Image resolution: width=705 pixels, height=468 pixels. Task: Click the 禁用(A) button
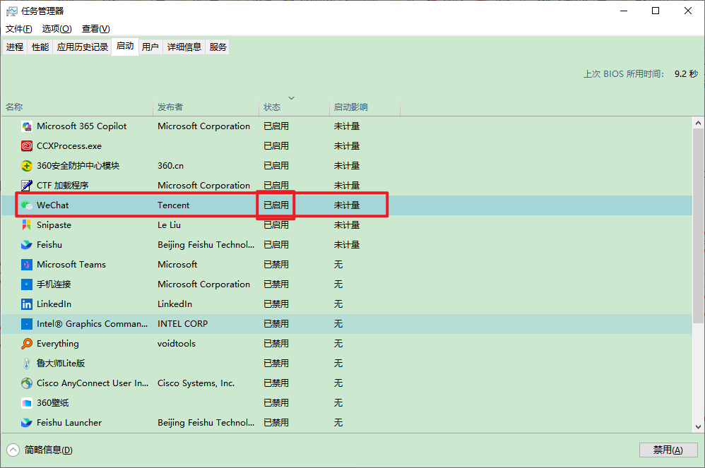(x=668, y=450)
